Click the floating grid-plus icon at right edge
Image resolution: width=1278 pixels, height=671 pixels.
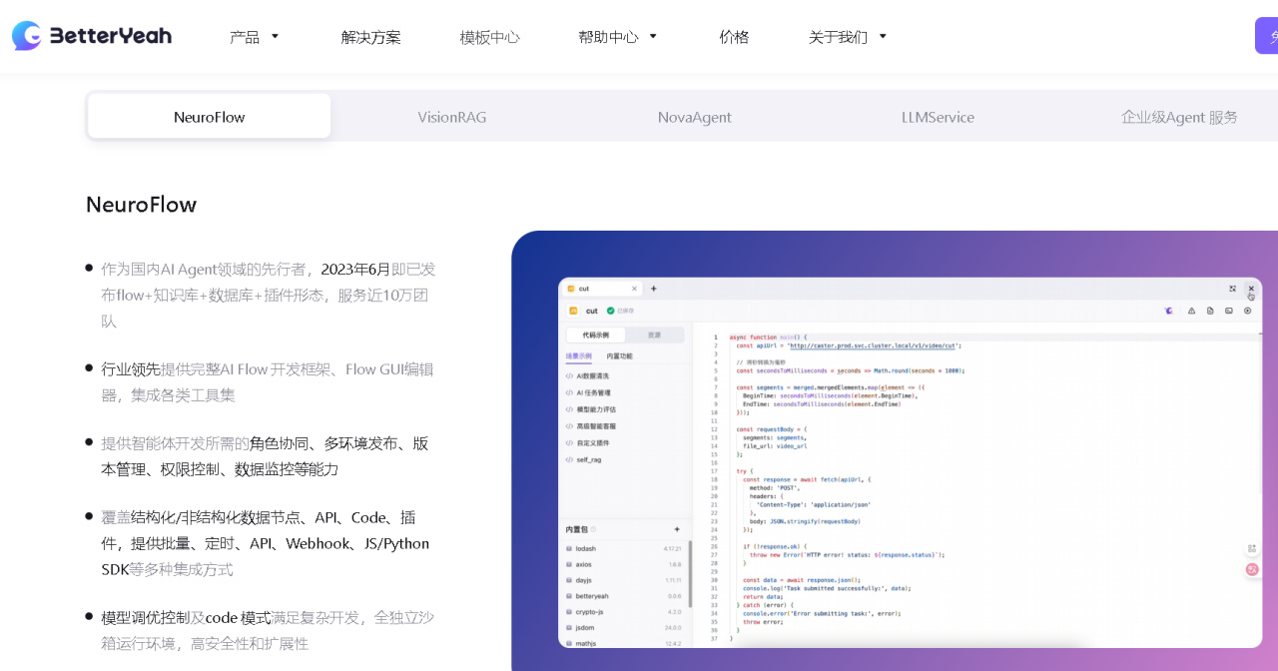coord(1252,549)
